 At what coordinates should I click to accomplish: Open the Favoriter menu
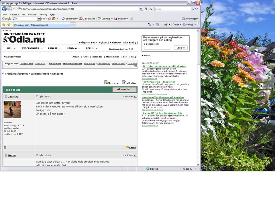coord(32,14)
